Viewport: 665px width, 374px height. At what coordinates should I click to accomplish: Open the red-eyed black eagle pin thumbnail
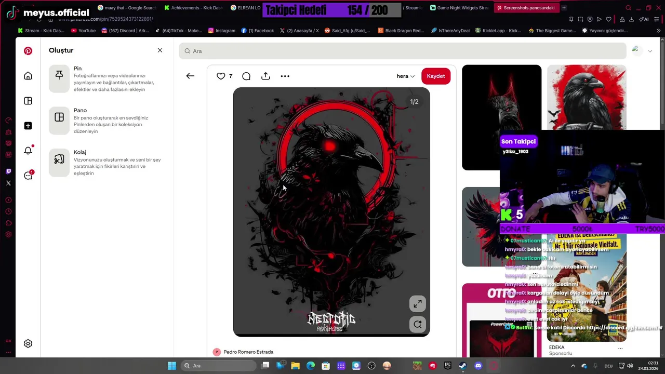point(501,117)
